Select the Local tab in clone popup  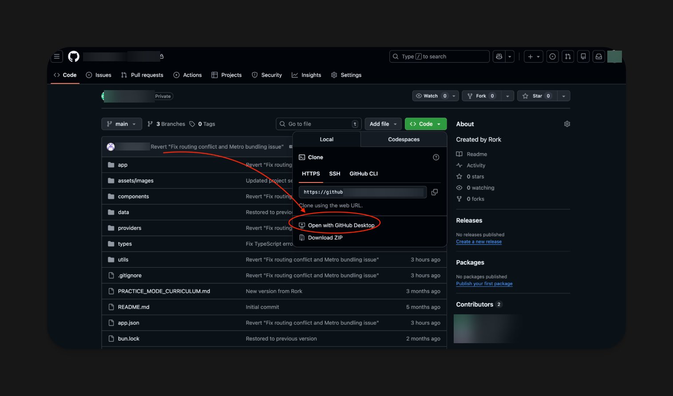click(x=327, y=139)
